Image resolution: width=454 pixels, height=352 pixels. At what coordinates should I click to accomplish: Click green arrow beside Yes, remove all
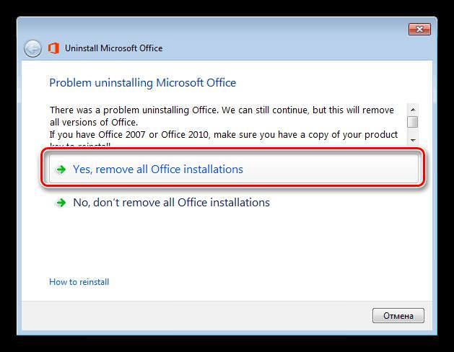click(61, 170)
